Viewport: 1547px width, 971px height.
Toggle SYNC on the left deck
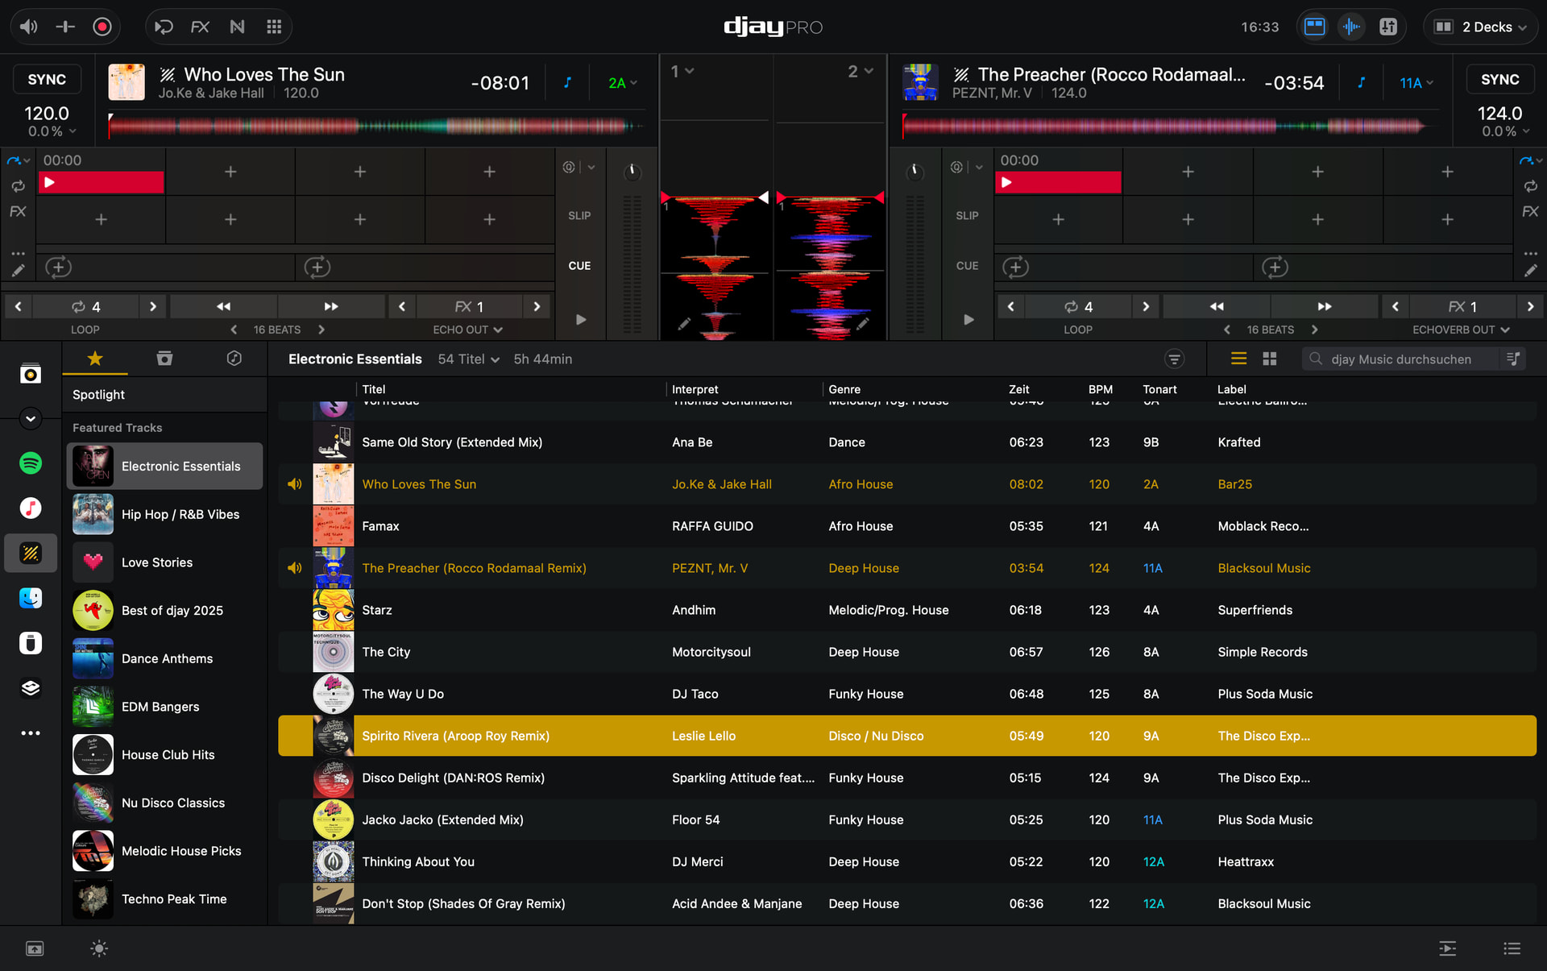tap(47, 79)
